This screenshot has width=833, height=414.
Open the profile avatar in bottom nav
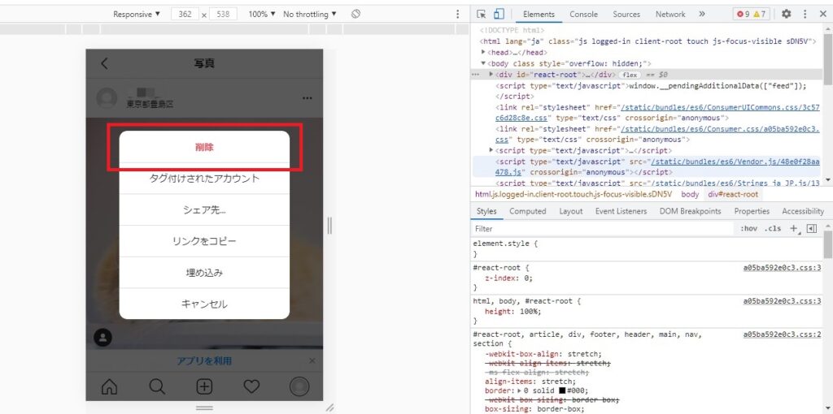299,386
